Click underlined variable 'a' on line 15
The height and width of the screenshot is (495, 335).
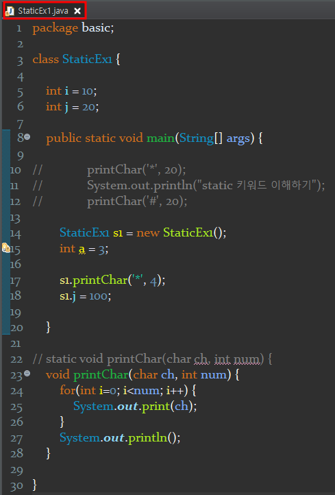(x=82, y=250)
